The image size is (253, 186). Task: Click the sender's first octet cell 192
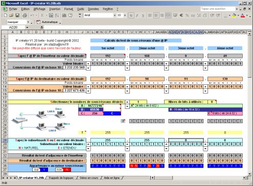click(x=108, y=56)
